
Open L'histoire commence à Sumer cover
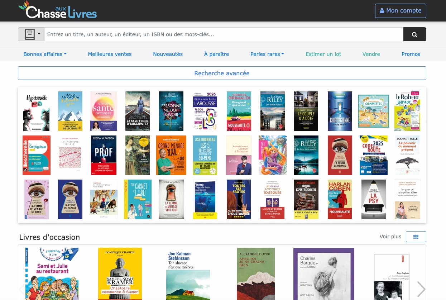tap(120, 274)
